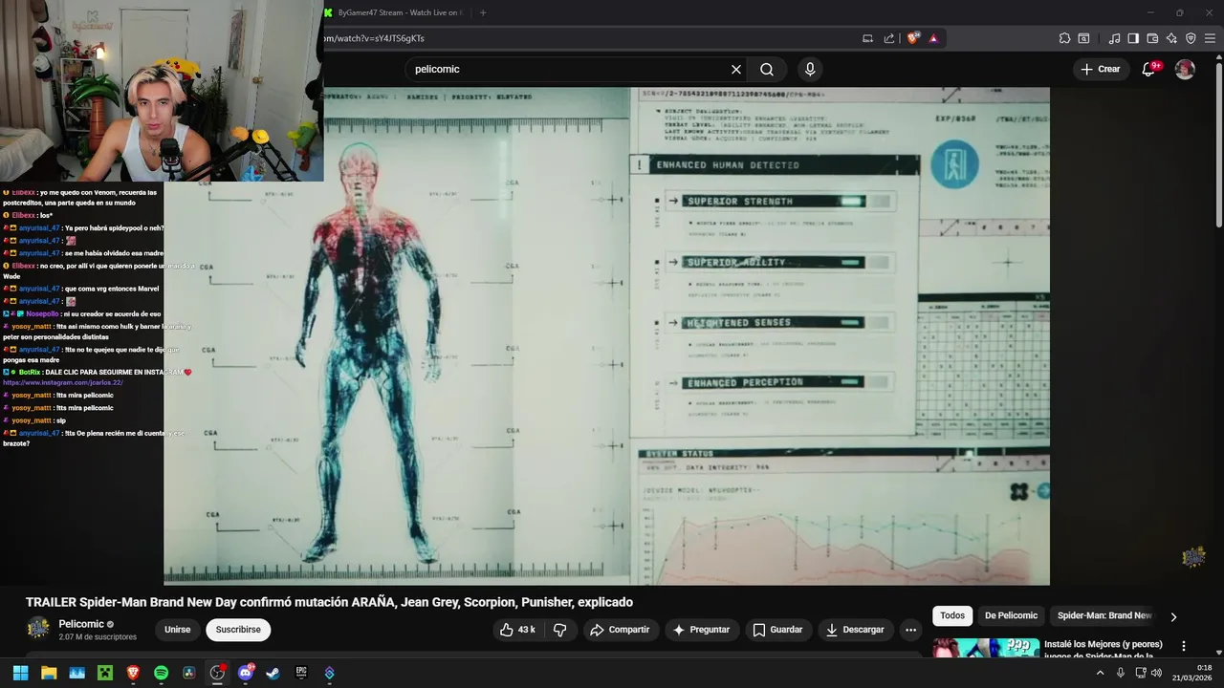The width and height of the screenshot is (1224, 688).
Task: Open the browser extensions puzzle icon
Action: click(x=1064, y=38)
